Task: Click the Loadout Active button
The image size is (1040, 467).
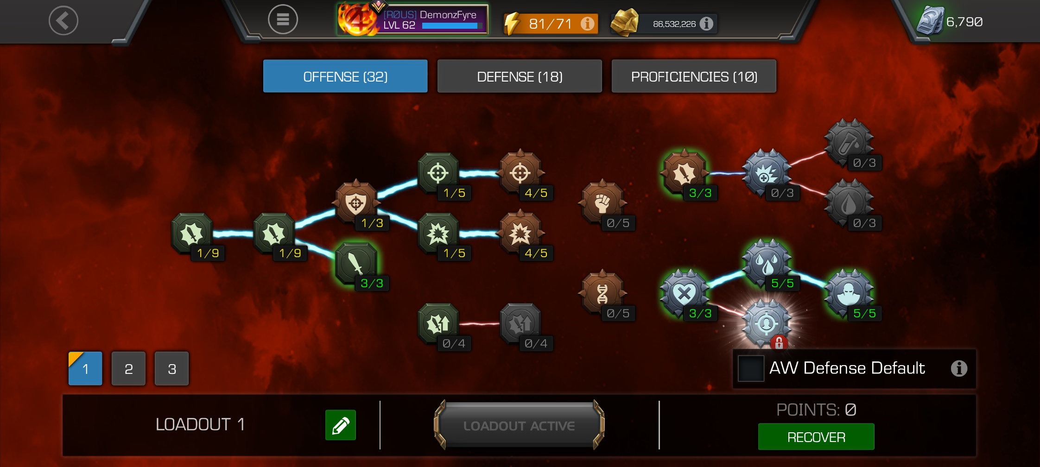Action: pos(519,425)
